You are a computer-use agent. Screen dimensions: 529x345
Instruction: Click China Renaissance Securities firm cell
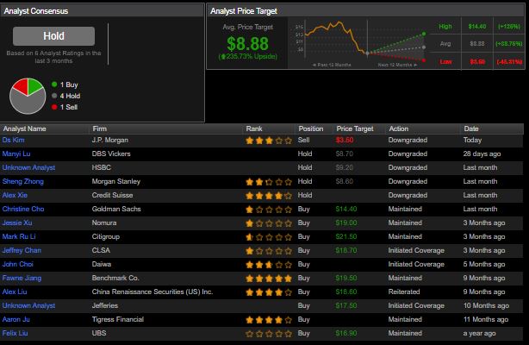pyautogui.click(x=152, y=292)
